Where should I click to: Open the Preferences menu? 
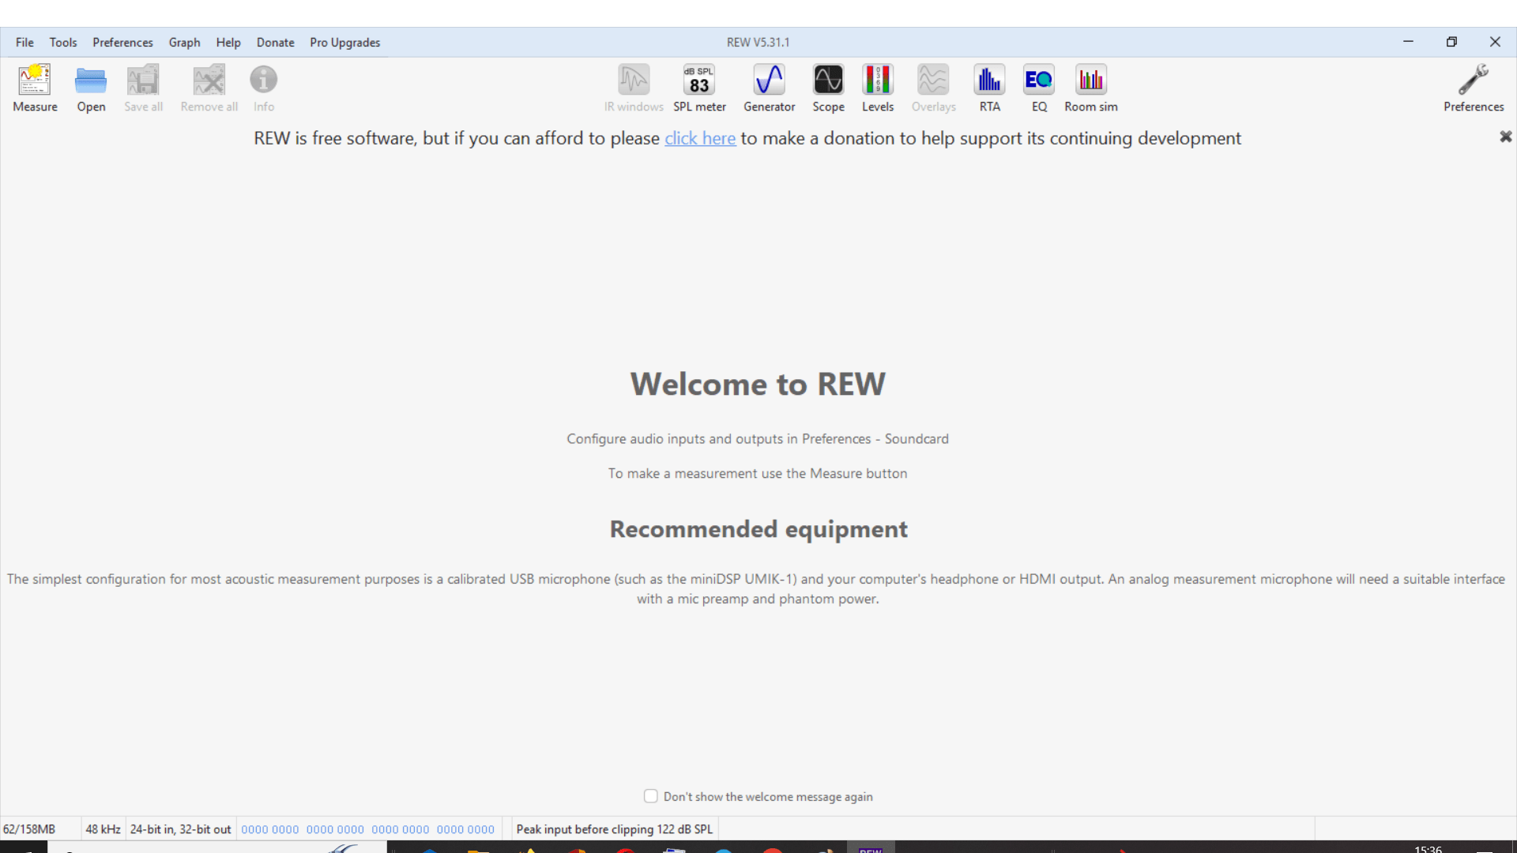(x=122, y=43)
